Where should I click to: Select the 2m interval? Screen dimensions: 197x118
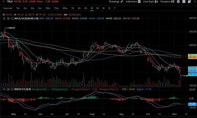coord(25,8)
